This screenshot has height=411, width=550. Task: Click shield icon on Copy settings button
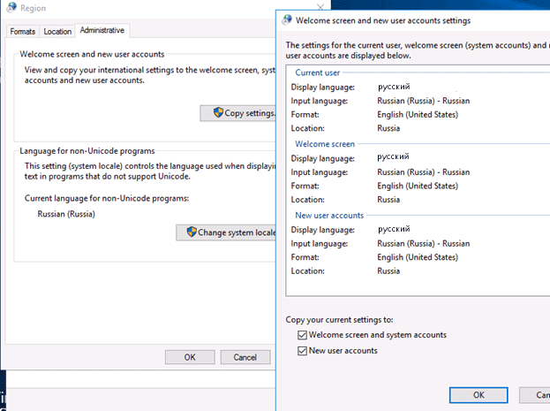218,113
